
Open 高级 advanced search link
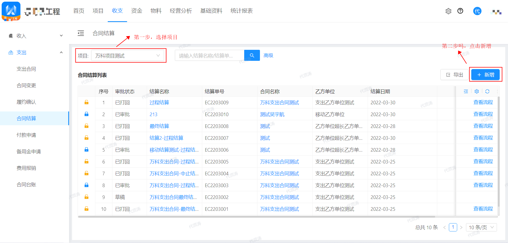[268, 55]
